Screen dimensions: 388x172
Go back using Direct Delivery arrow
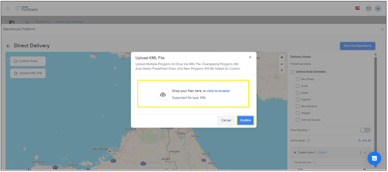coord(8,46)
